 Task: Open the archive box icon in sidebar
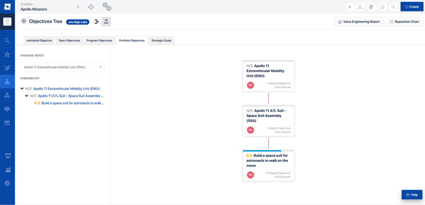pyautogui.click(x=7, y=122)
